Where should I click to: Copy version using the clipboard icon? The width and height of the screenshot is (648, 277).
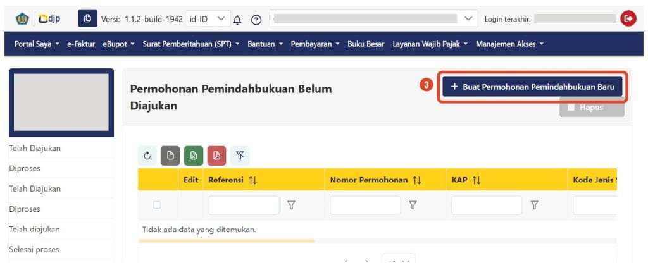(x=87, y=18)
